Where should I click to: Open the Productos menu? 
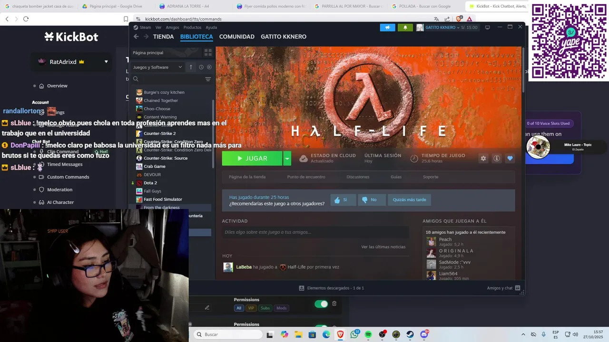click(x=192, y=28)
